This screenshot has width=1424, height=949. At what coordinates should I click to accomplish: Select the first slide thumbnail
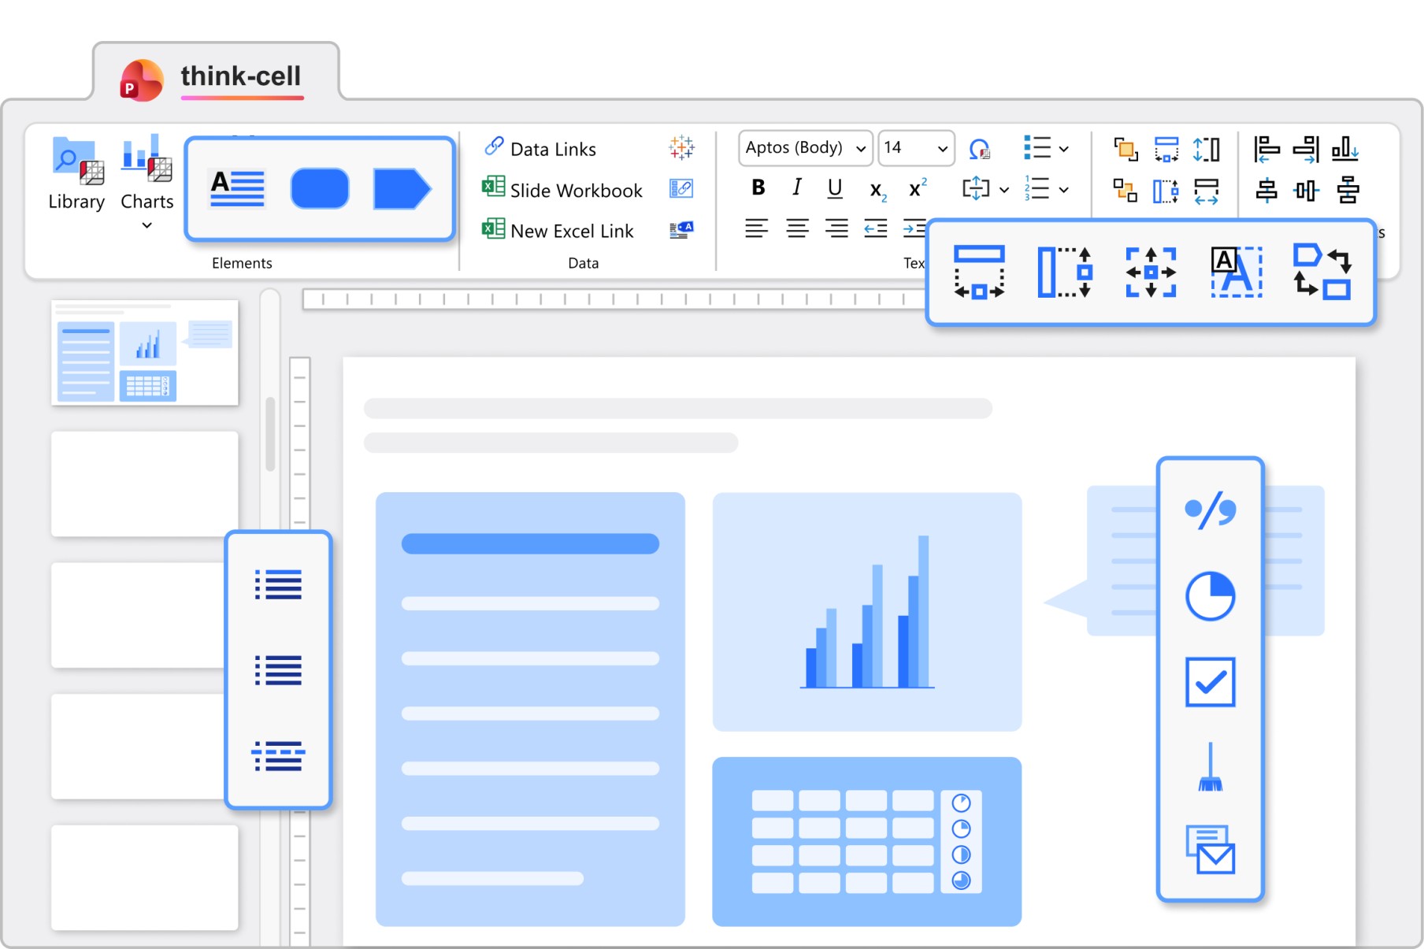[145, 353]
